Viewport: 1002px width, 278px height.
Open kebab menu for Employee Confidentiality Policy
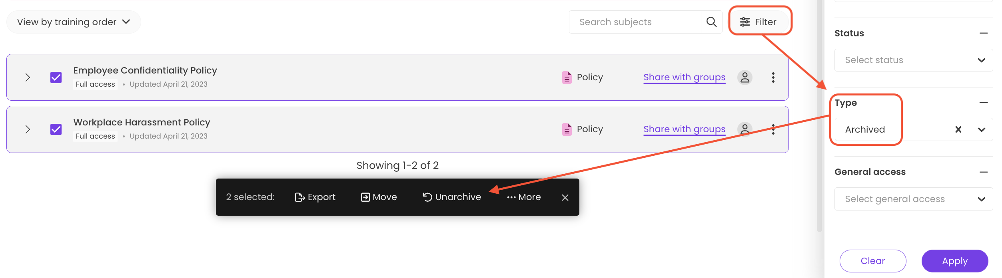coord(773,77)
